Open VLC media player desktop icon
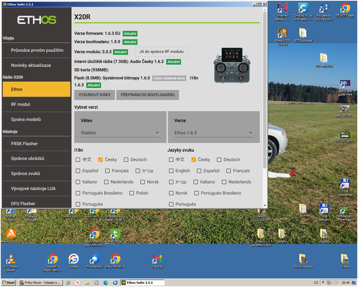Image resolution: width=358 pixels, height=287 pixels. click(11, 259)
